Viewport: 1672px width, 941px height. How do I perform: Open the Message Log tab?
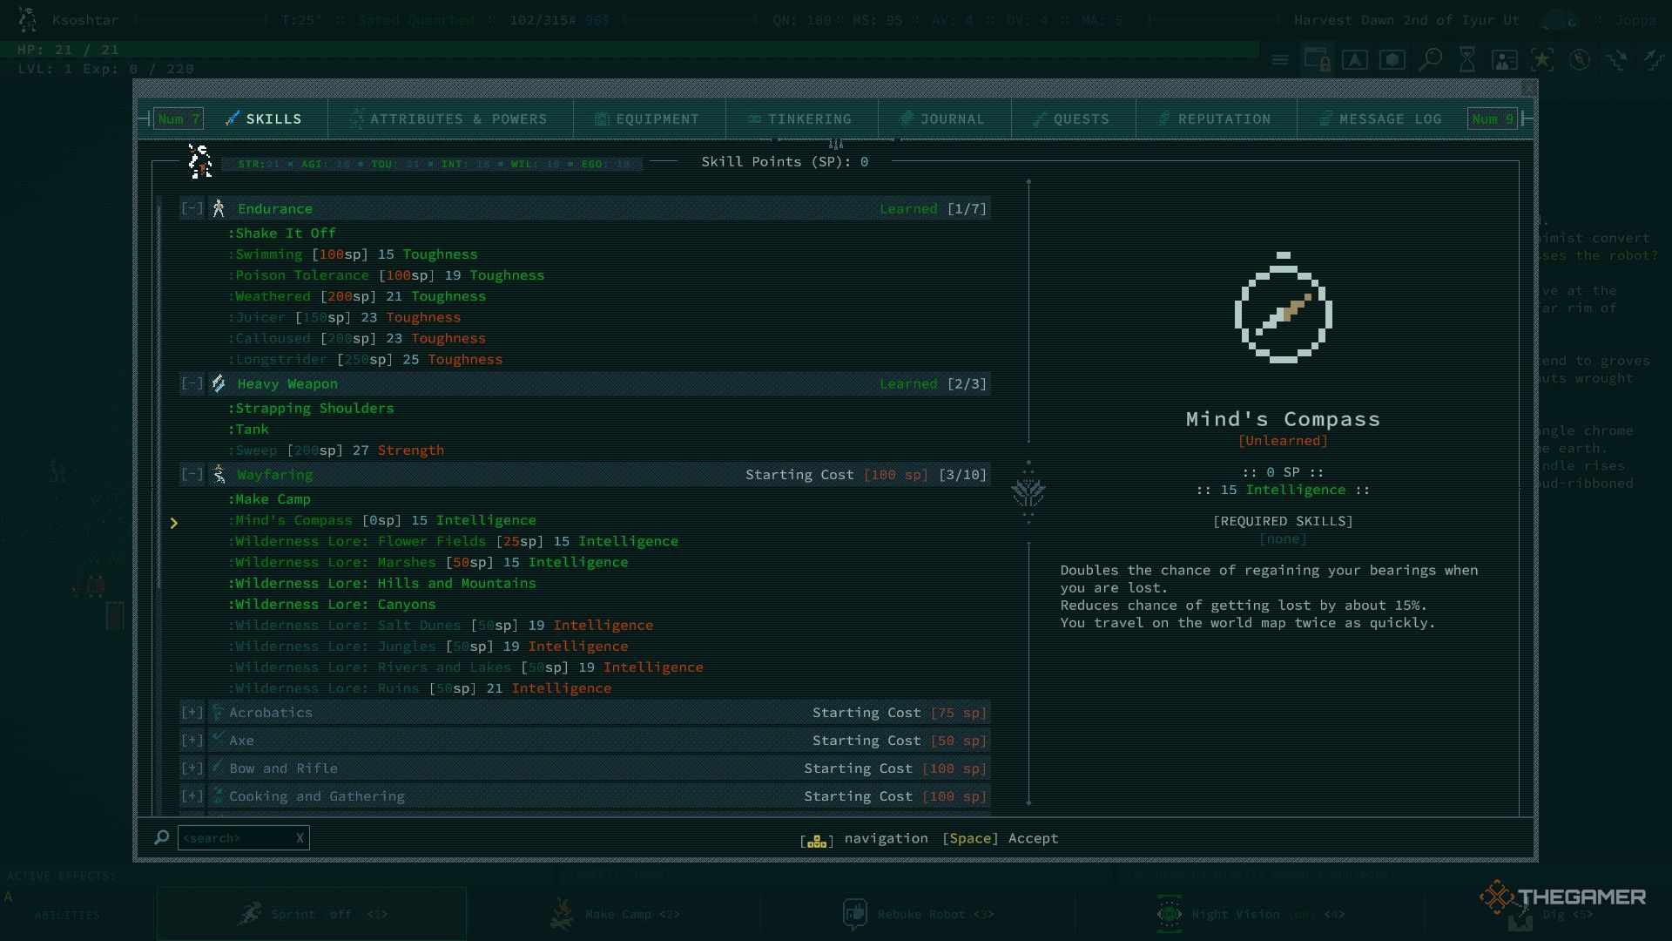pyautogui.click(x=1381, y=118)
